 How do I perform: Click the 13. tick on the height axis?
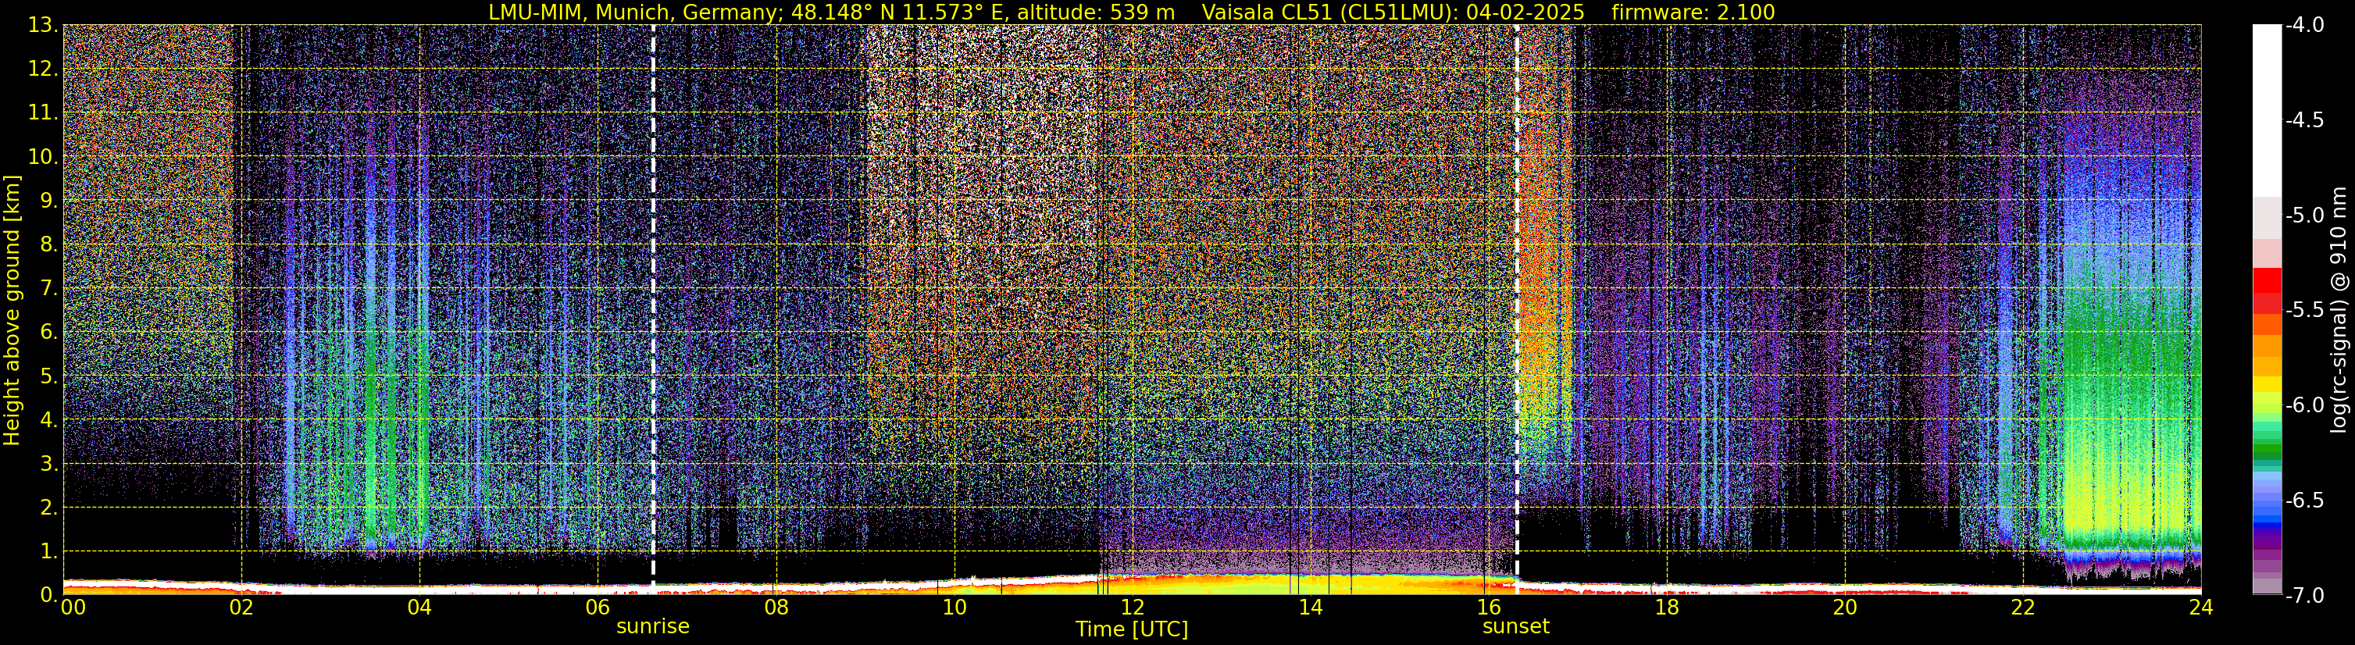44,26
